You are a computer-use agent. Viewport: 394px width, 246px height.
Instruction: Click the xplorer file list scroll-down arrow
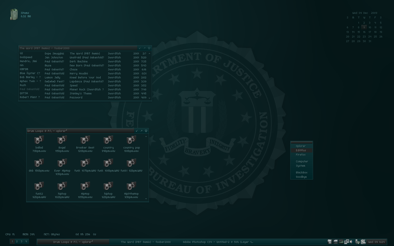(x=146, y=199)
